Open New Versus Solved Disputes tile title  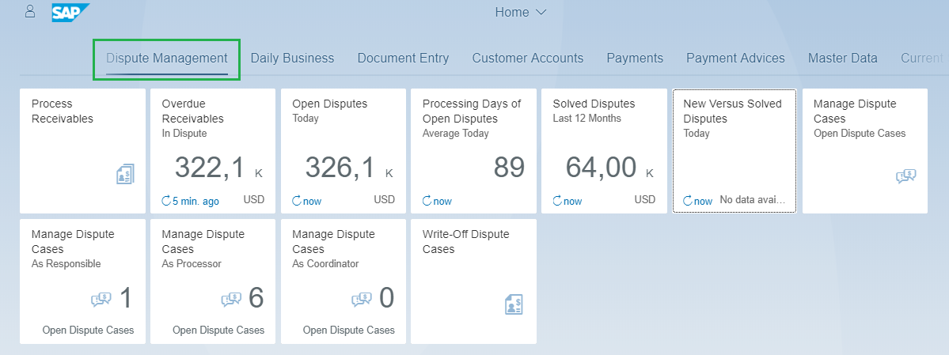732,111
